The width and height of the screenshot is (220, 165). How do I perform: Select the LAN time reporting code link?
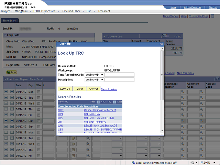coord(60,125)
